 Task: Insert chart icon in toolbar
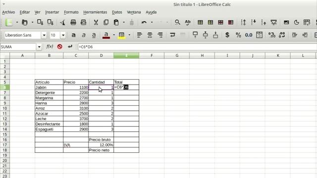point(296,22)
